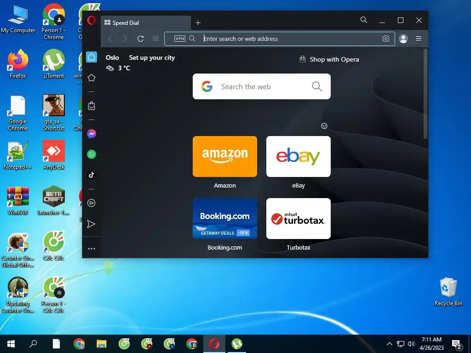471x353 pixels.
Task: Select Person 1 - Chrome desktop shortcut
Action: pyautogui.click(x=53, y=22)
